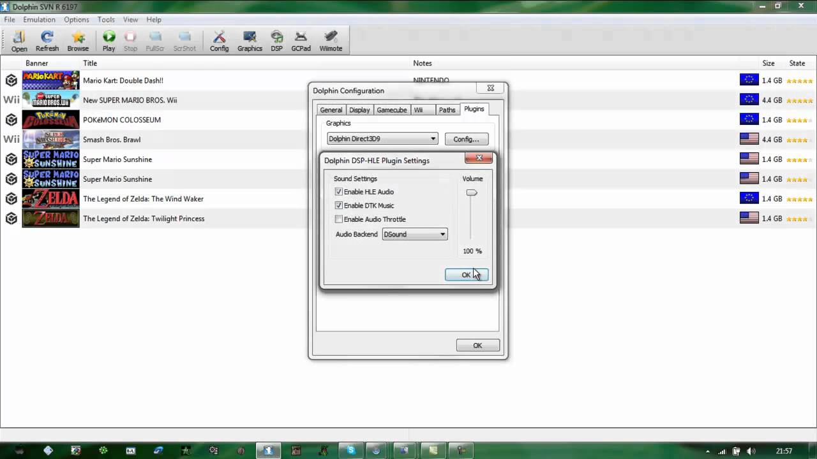
Task: Open the Help menu
Action: pos(154,20)
